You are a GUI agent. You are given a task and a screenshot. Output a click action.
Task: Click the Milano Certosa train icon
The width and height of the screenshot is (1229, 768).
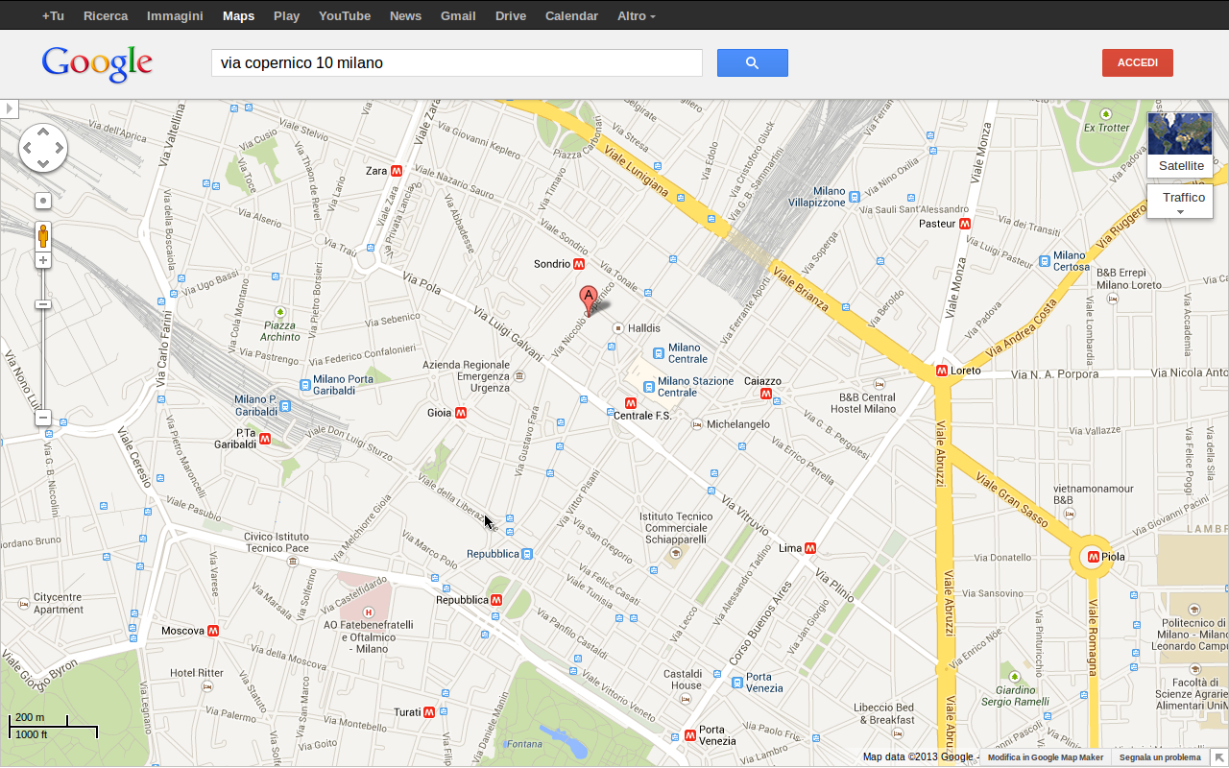coord(1045,261)
